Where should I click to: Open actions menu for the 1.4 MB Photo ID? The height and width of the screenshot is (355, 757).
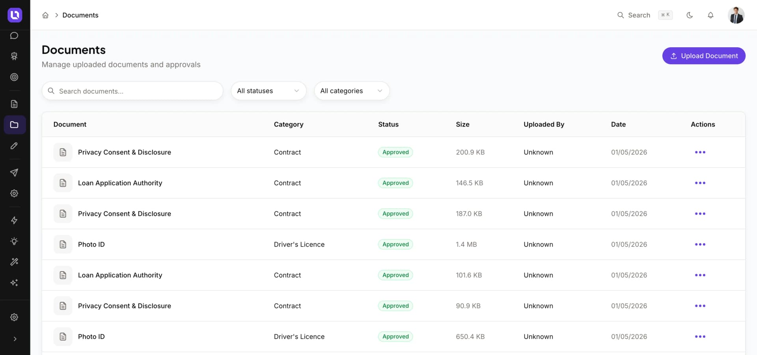pos(700,244)
